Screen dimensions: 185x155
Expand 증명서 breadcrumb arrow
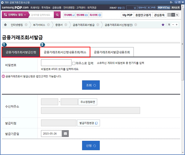66,25
